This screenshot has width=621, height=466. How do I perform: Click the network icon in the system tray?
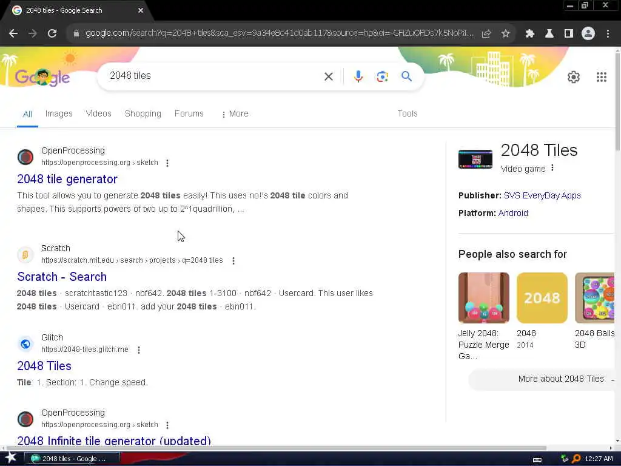point(565,459)
